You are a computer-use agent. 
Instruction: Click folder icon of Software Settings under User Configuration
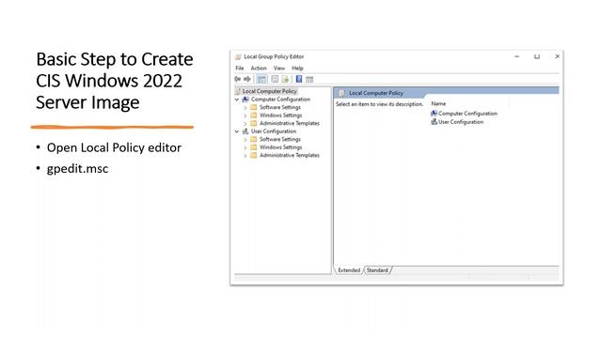tap(253, 139)
